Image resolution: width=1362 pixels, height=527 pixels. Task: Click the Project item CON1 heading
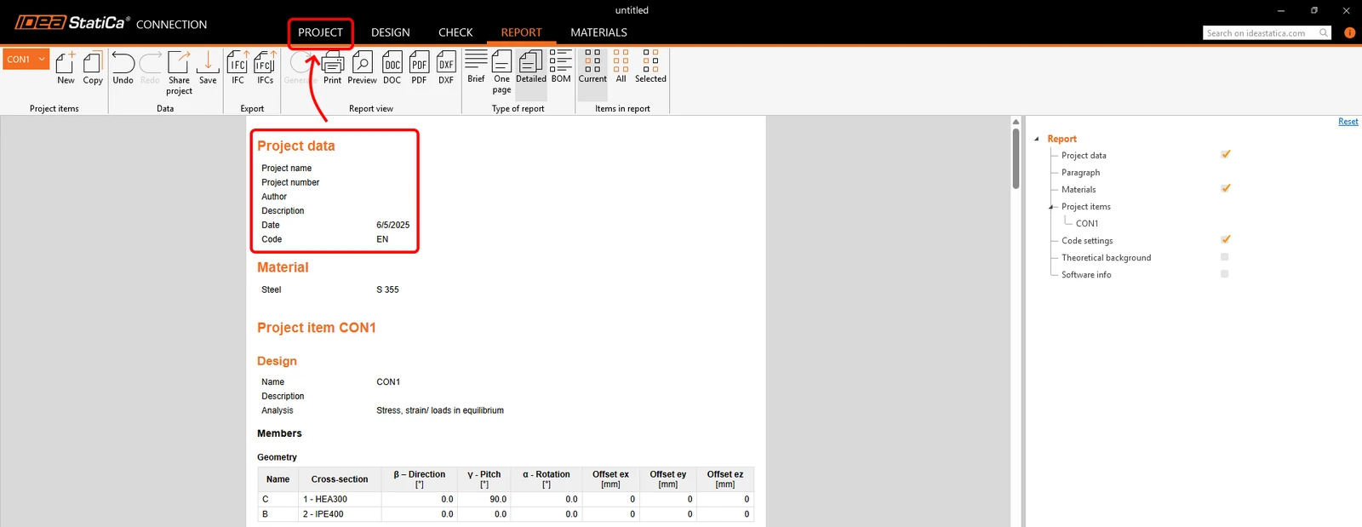(317, 328)
